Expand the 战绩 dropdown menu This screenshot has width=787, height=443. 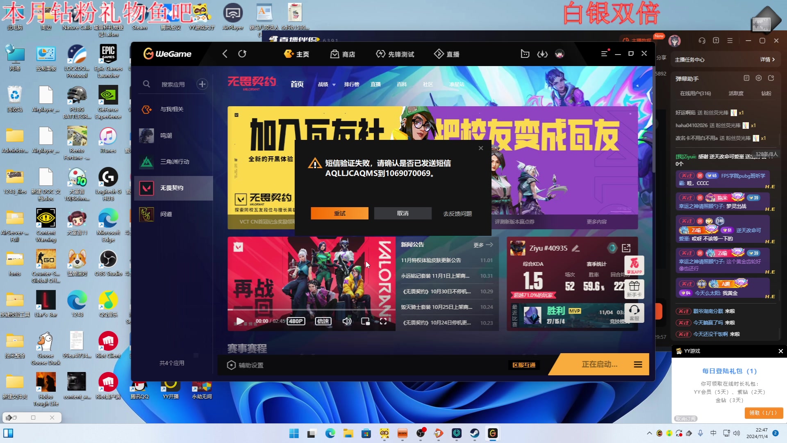(x=327, y=84)
